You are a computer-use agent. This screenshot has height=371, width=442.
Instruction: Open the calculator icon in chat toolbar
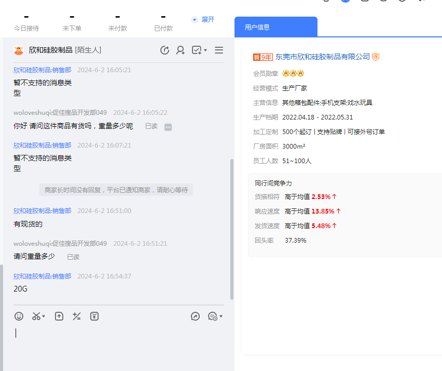76,316
